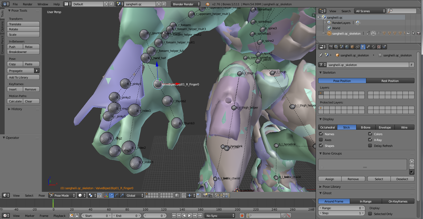The height and width of the screenshot is (219, 423).
Task: Toggle the timeline lock time to other windows icon
Action: pos(77,216)
